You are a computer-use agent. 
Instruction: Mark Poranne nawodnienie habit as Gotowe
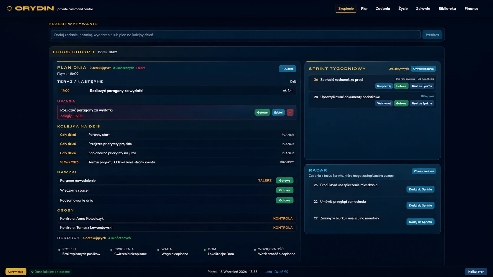[285, 180]
